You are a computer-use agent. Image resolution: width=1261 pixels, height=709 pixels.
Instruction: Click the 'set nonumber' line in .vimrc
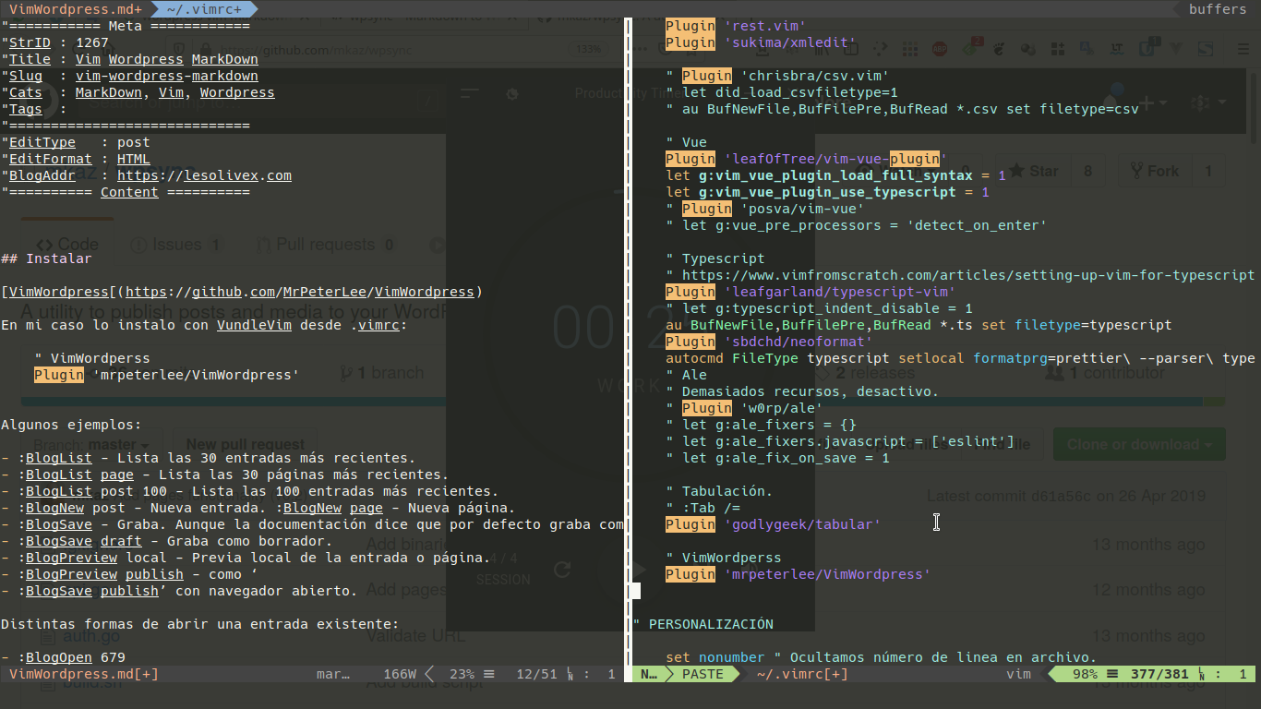[x=881, y=657]
